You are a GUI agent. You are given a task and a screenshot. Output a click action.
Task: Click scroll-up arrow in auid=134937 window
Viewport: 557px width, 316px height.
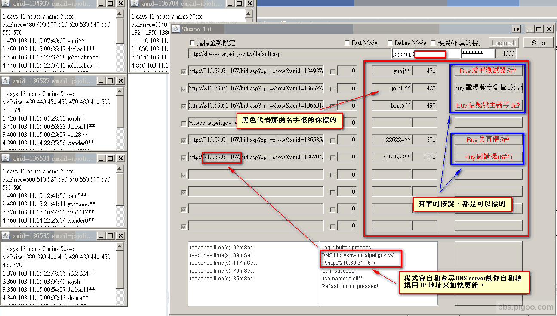120,14
